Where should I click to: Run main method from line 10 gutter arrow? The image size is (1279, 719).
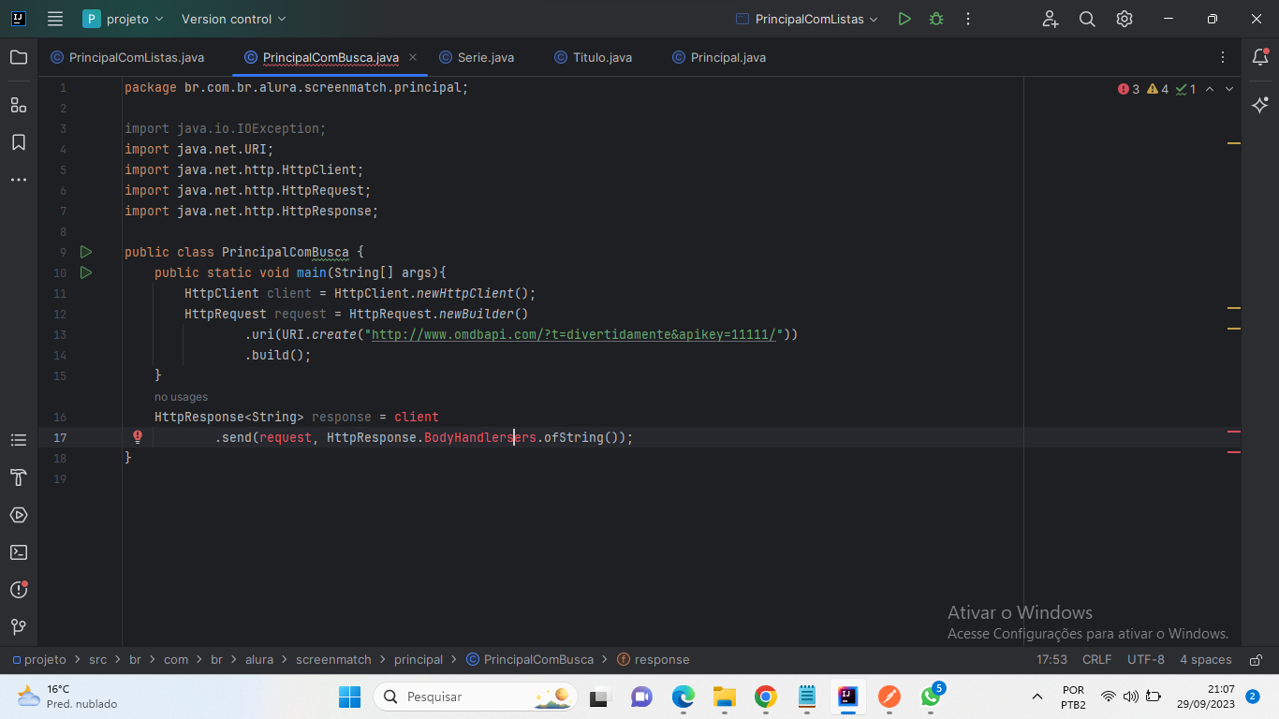pyautogui.click(x=86, y=272)
